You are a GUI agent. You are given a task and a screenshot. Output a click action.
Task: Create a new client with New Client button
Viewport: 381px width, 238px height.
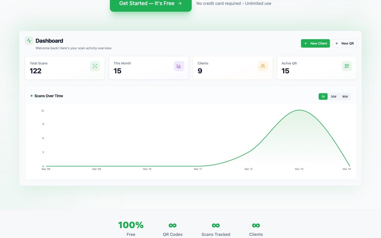[315, 44]
